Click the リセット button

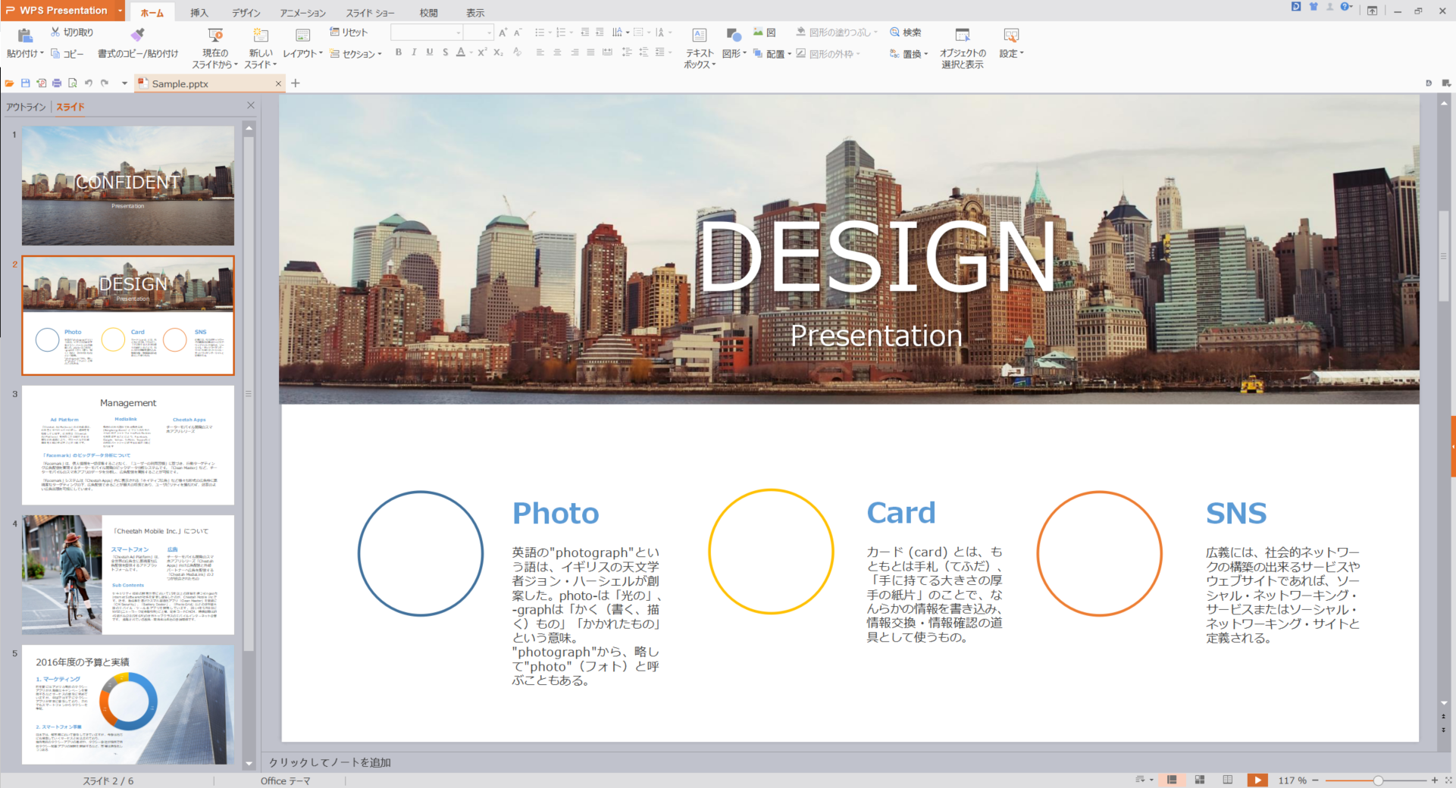(x=349, y=33)
